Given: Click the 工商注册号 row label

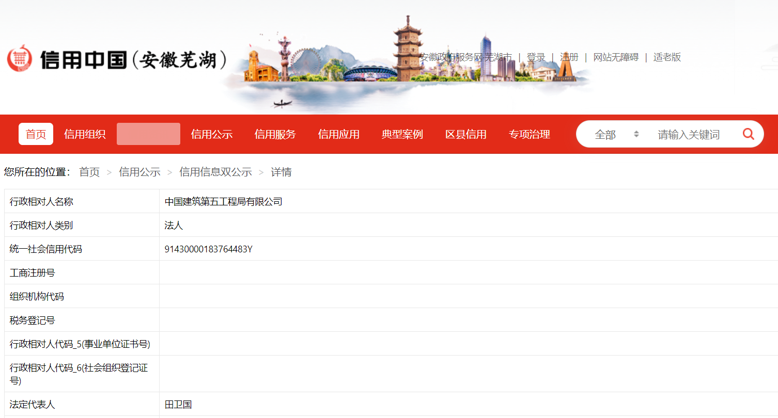Looking at the screenshot, I should [33, 273].
